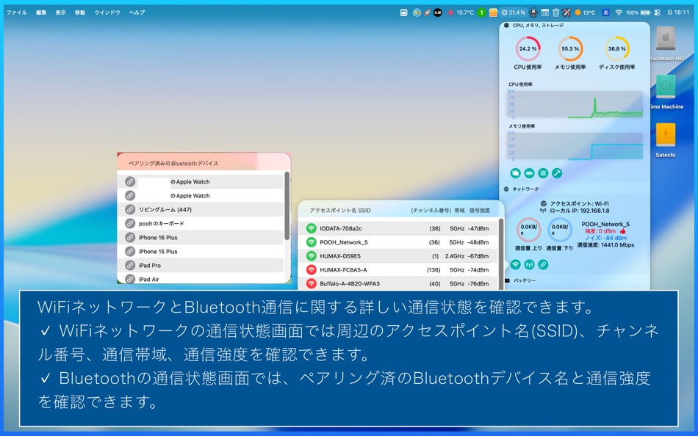Image resolution: width=698 pixels, height=436 pixels.
Task: Click the wrench settings icon in the CPU widget
Action: tap(556, 173)
